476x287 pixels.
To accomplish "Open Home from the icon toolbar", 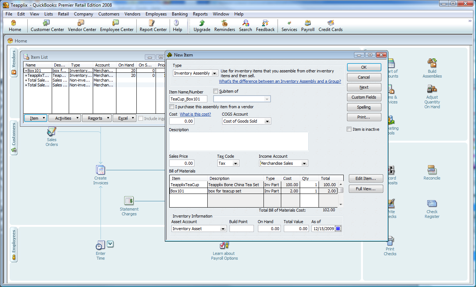I will (15, 25).
